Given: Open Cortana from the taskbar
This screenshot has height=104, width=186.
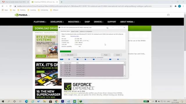Looking at the screenshot, I should pos(15,101).
